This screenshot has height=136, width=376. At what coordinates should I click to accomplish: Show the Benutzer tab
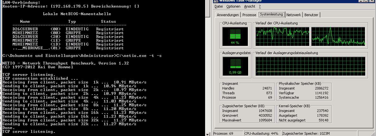pos(311,15)
